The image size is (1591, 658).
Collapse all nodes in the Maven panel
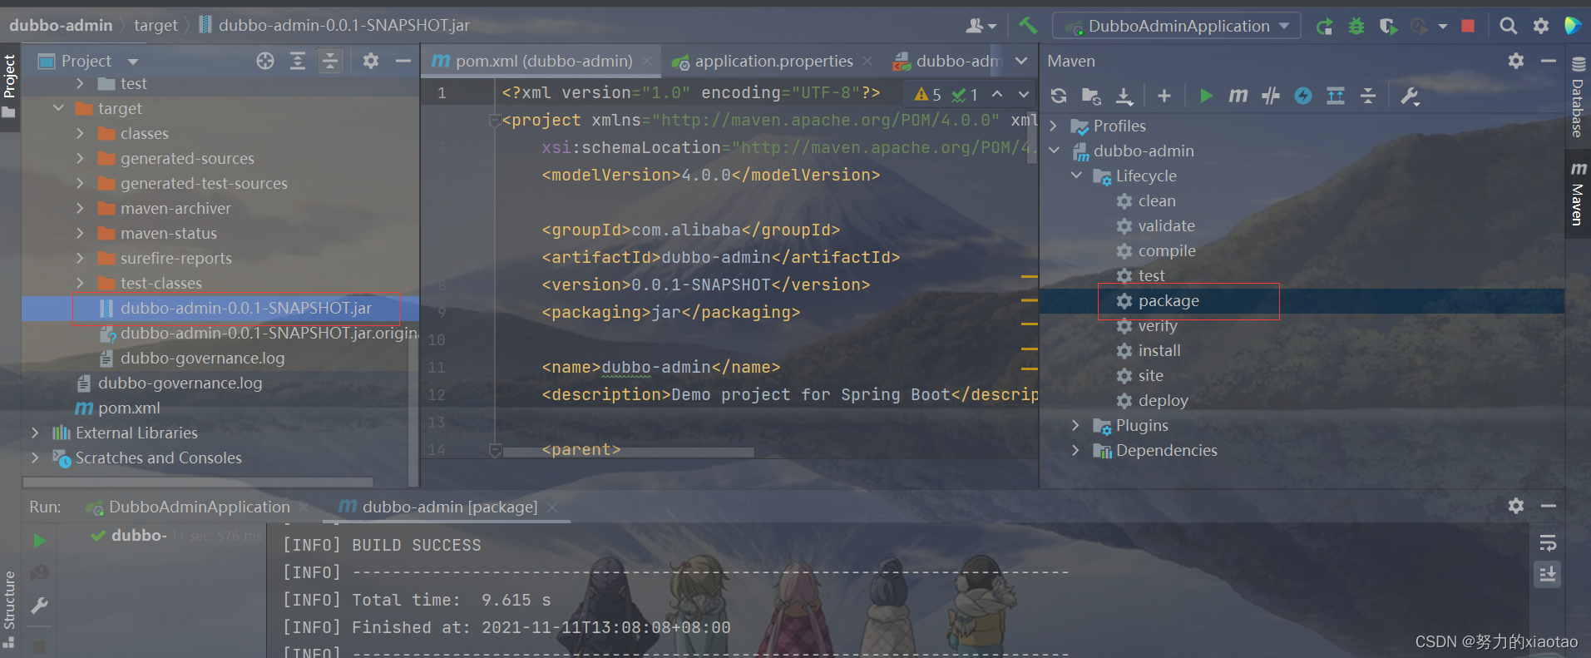[1368, 96]
